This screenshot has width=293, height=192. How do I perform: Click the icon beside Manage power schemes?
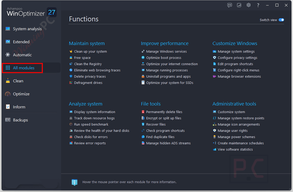click(215, 137)
